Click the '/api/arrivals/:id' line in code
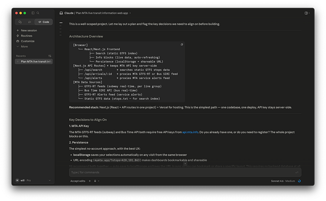This screenshot has width=326, height=201. (x=98, y=74)
